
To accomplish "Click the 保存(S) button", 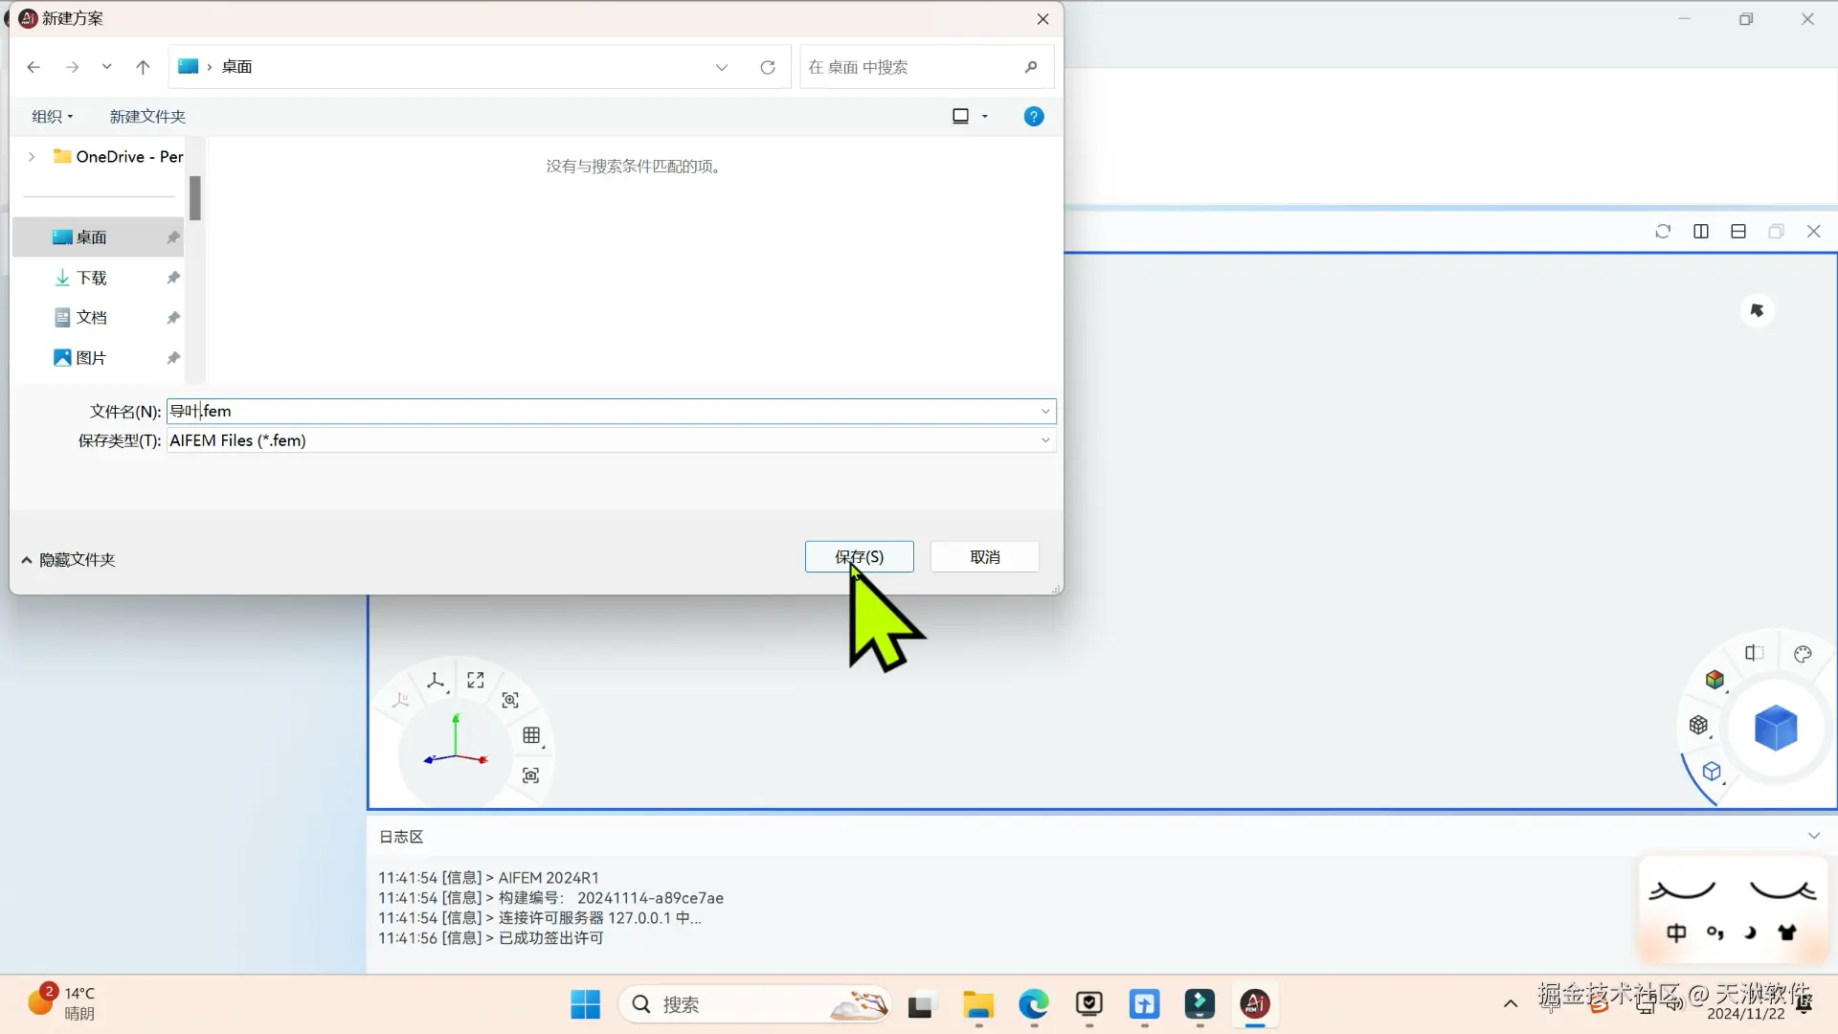I will coord(859,557).
